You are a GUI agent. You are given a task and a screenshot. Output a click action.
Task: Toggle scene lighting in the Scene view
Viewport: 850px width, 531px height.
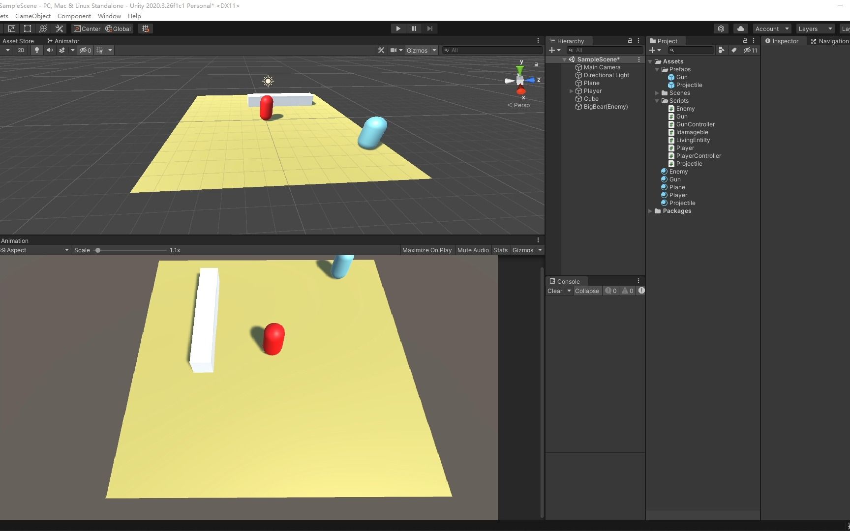[36, 50]
